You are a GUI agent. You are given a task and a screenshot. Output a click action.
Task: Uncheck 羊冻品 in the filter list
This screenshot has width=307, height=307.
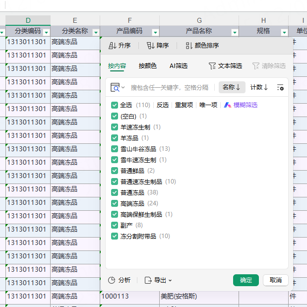(115, 138)
